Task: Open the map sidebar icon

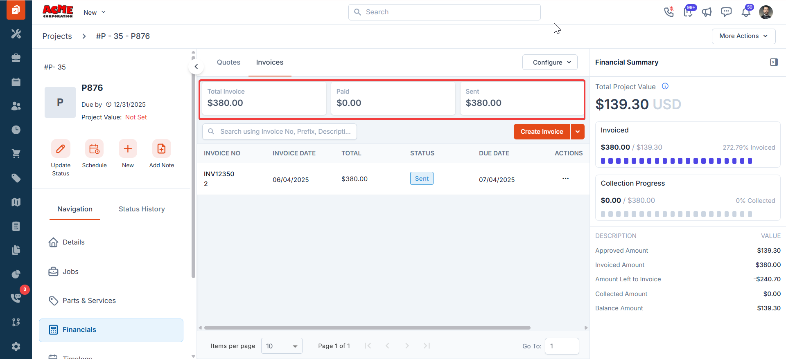Action: (16, 202)
